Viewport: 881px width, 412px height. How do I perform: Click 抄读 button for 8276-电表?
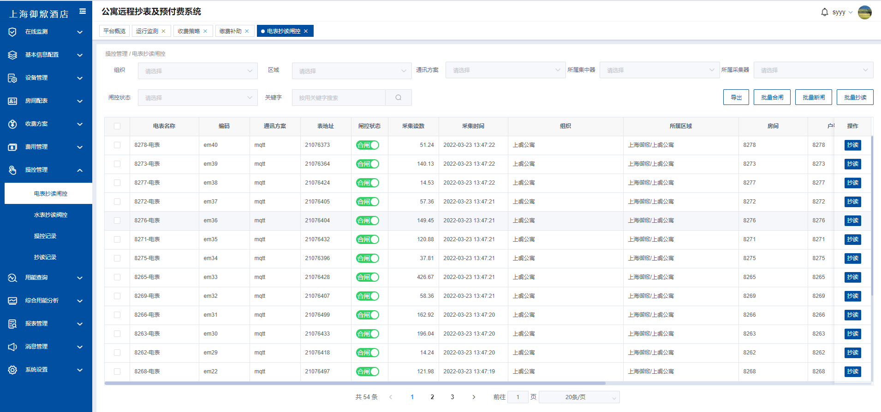(x=852, y=221)
